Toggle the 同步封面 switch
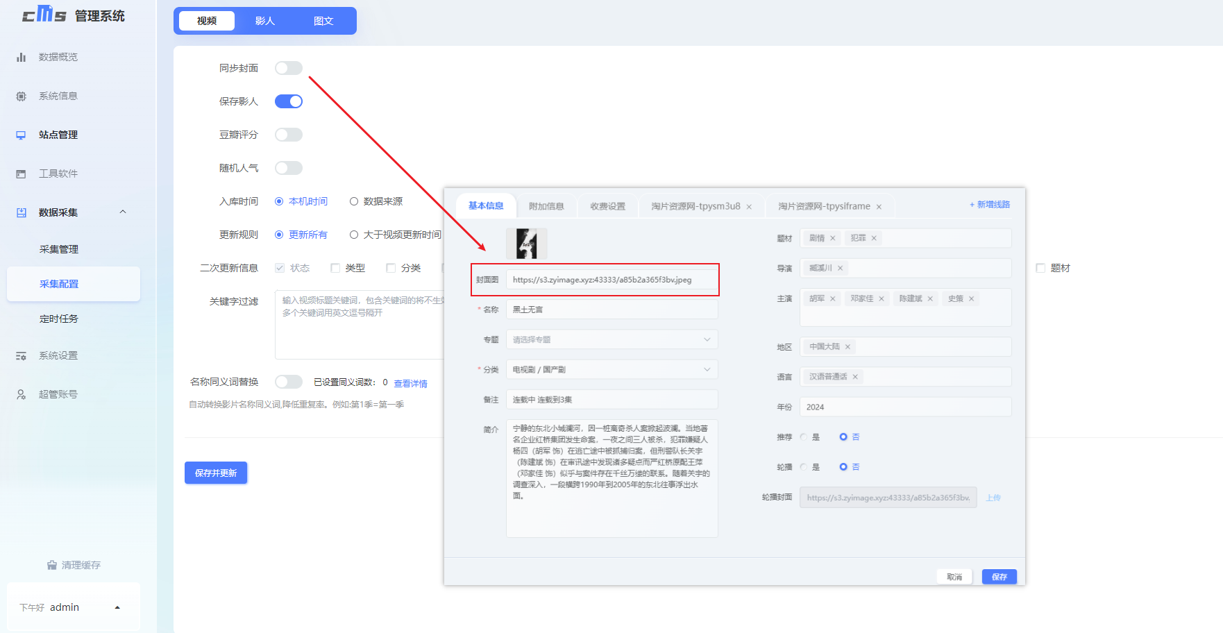The width and height of the screenshot is (1223, 633). coord(289,68)
